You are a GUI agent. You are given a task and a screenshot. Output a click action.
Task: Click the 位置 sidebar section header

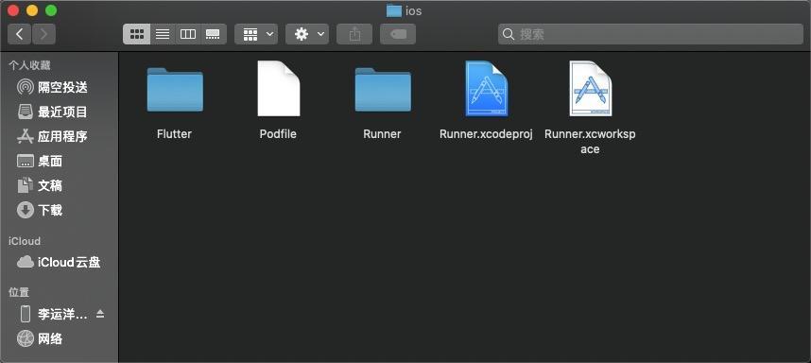[19, 292]
